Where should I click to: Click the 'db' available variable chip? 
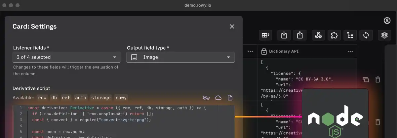pyautogui.click(x=54, y=98)
